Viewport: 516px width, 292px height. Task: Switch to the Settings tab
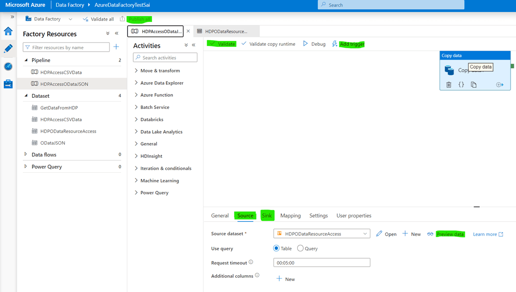tap(318, 216)
